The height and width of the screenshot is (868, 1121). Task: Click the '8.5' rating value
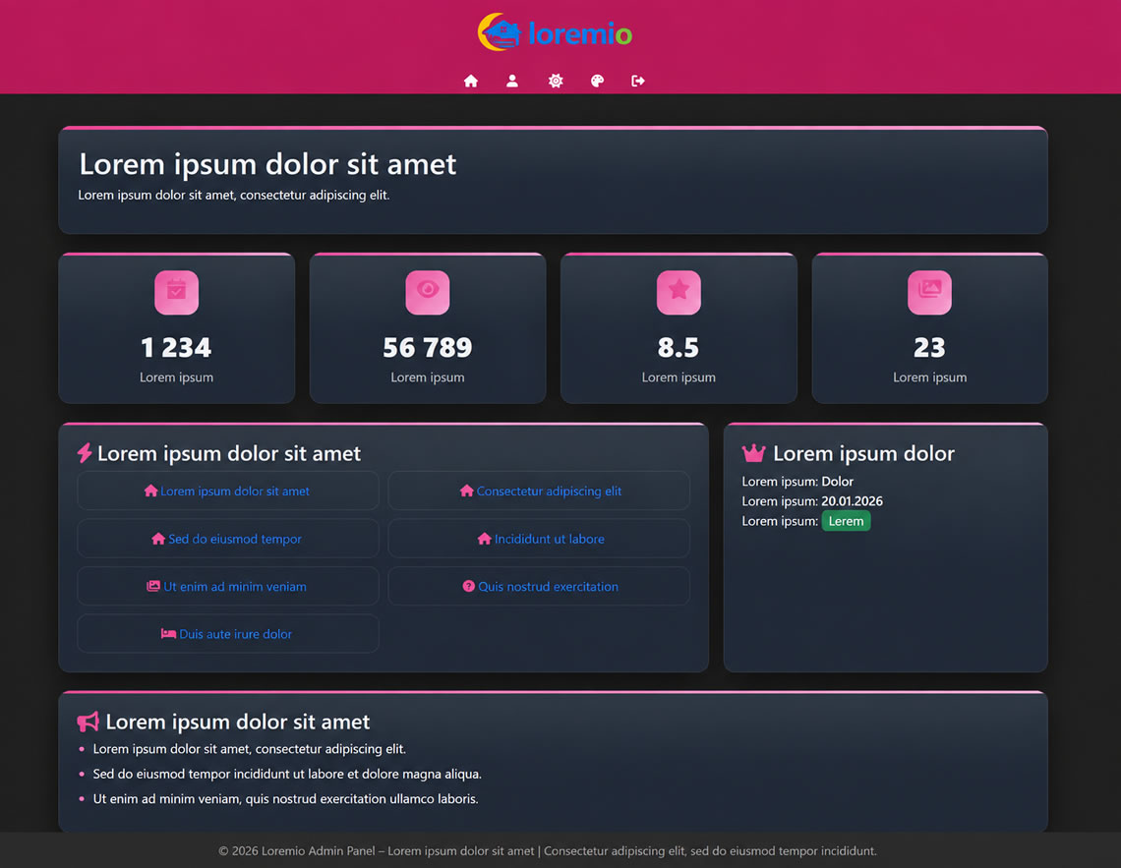click(x=678, y=348)
